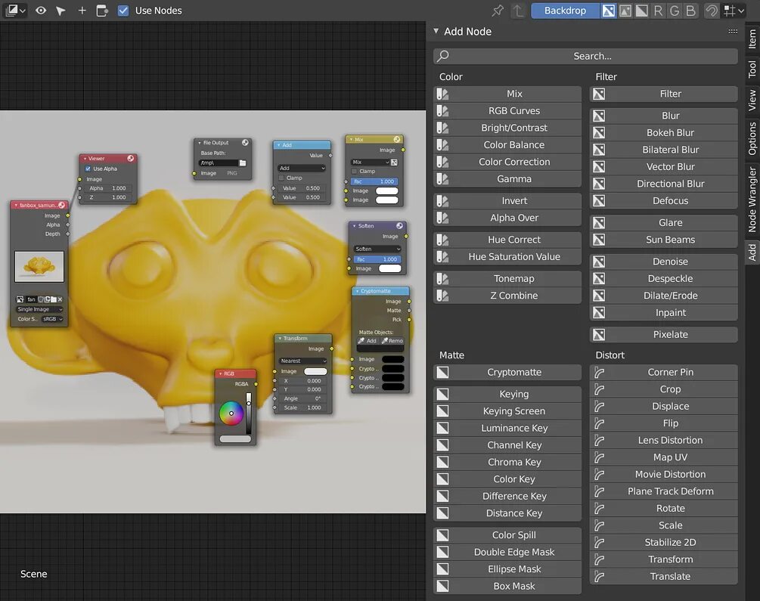Image resolution: width=760 pixels, height=601 pixels.
Task: Open the Nearest filter dropdown in Transform
Action: pos(303,361)
